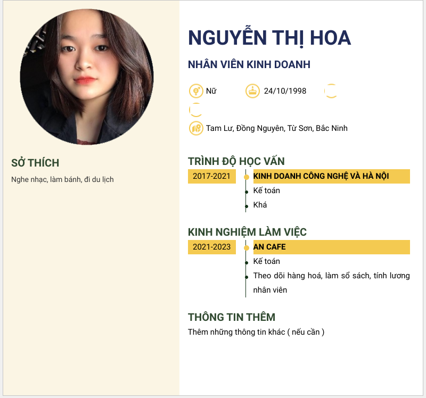Screen dimensions: 426x398
Task: Click the KINH NGHIỆM LÀM VIỆC heading
Action: pos(247,232)
